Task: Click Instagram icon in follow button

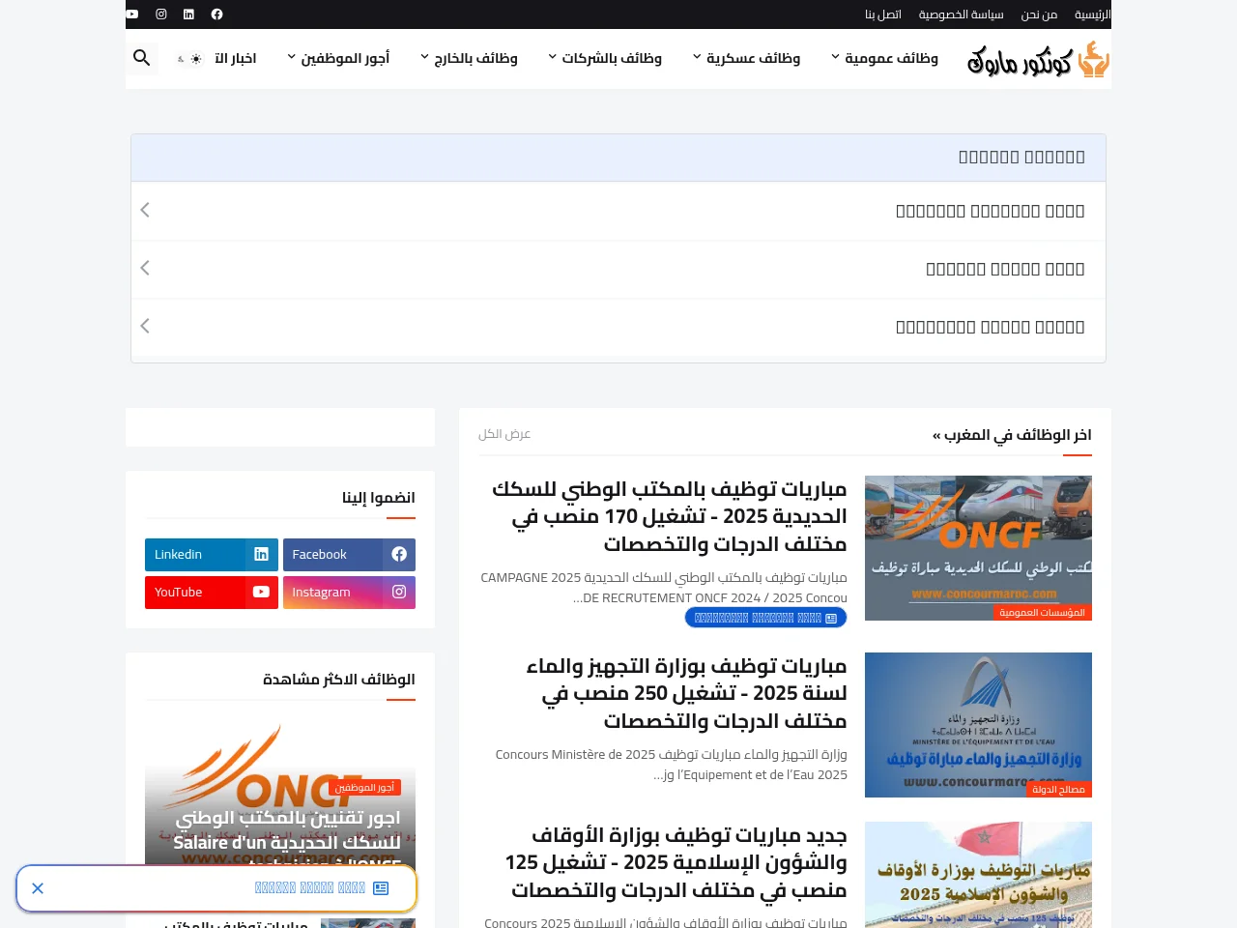Action: click(x=399, y=593)
